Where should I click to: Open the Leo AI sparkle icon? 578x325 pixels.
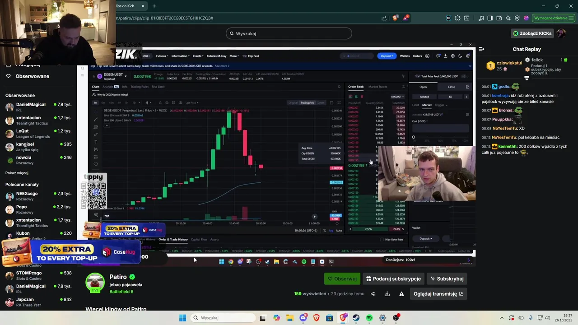[x=508, y=18]
